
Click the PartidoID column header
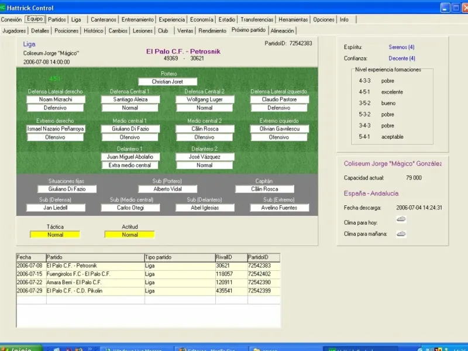[264, 257]
